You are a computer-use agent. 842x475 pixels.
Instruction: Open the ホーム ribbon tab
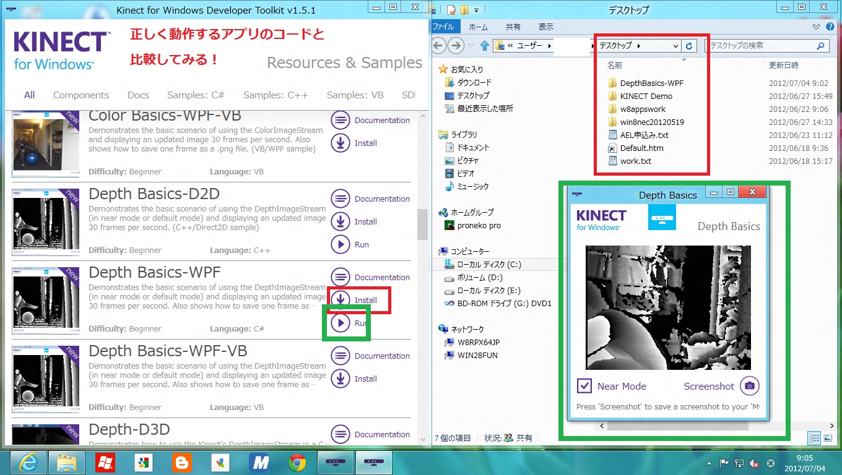[479, 27]
